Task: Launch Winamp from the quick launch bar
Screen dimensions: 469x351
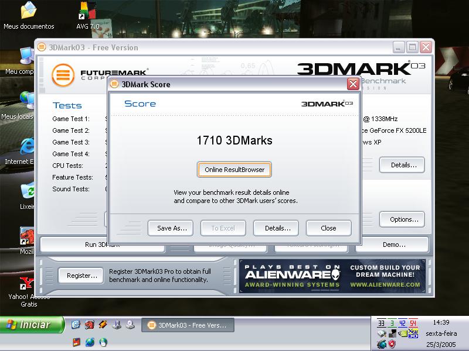Action: pyautogui.click(x=103, y=325)
